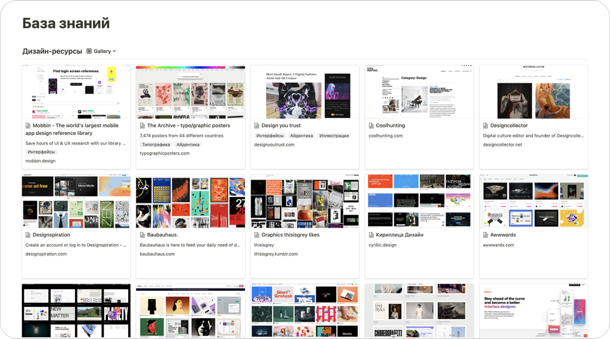Click the База знаний page title
Screen dimensions: 610x339
(x=66, y=23)
